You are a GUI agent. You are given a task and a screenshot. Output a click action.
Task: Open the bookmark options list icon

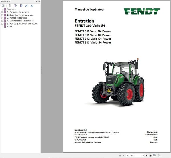click(x=3, y=6)
